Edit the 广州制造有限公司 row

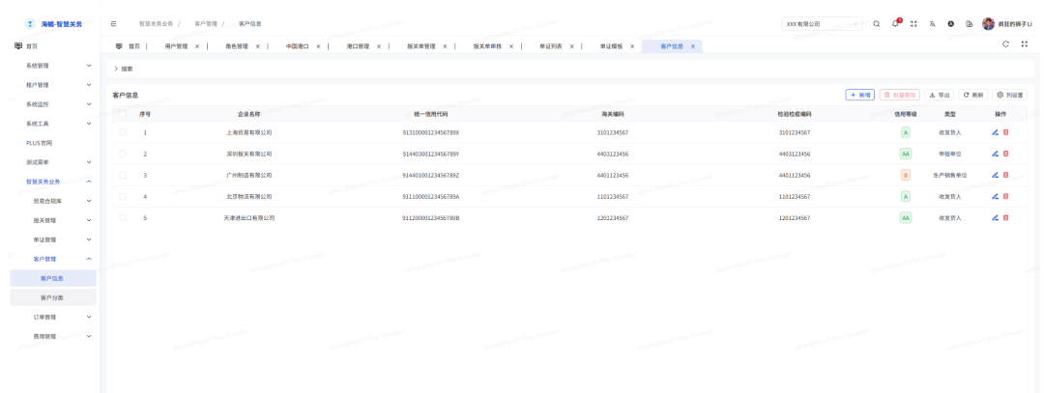pyautogui.click(x=995, y=175)
